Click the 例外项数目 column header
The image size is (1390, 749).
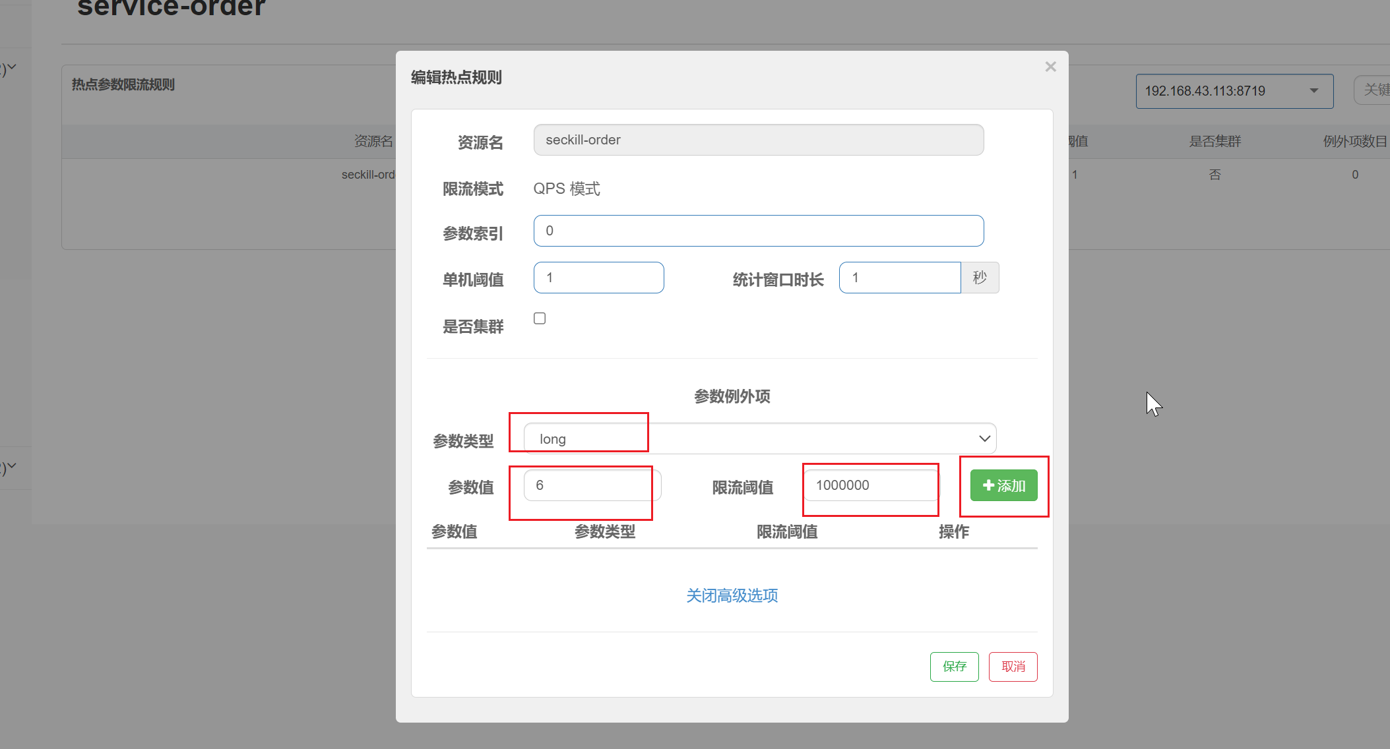pyautogui.click(x=1354, y=141)
